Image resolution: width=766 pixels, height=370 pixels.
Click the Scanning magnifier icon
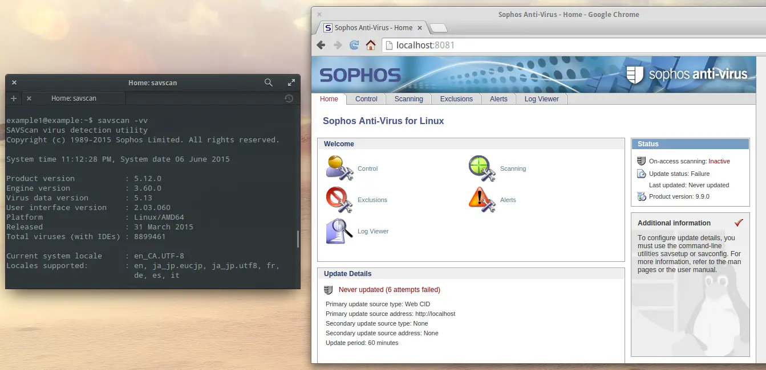[483, 168]
